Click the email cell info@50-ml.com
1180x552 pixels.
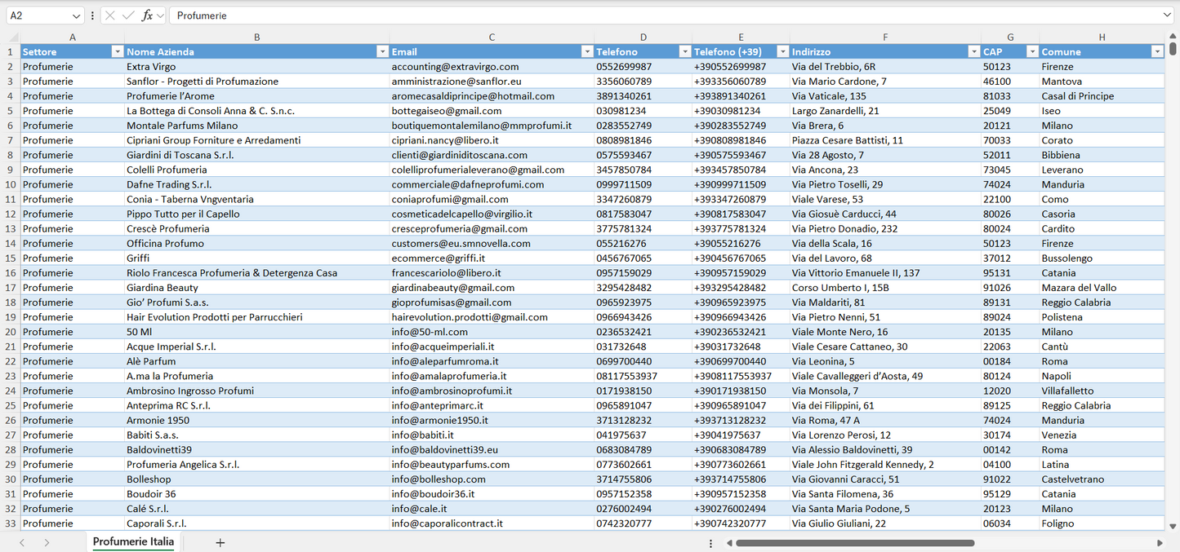492,332
